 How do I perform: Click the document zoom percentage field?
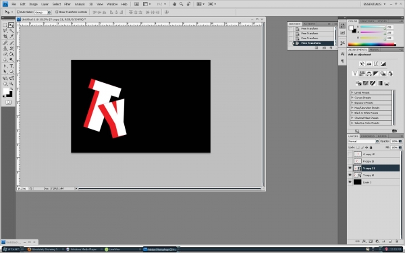[x=22, y=188]
